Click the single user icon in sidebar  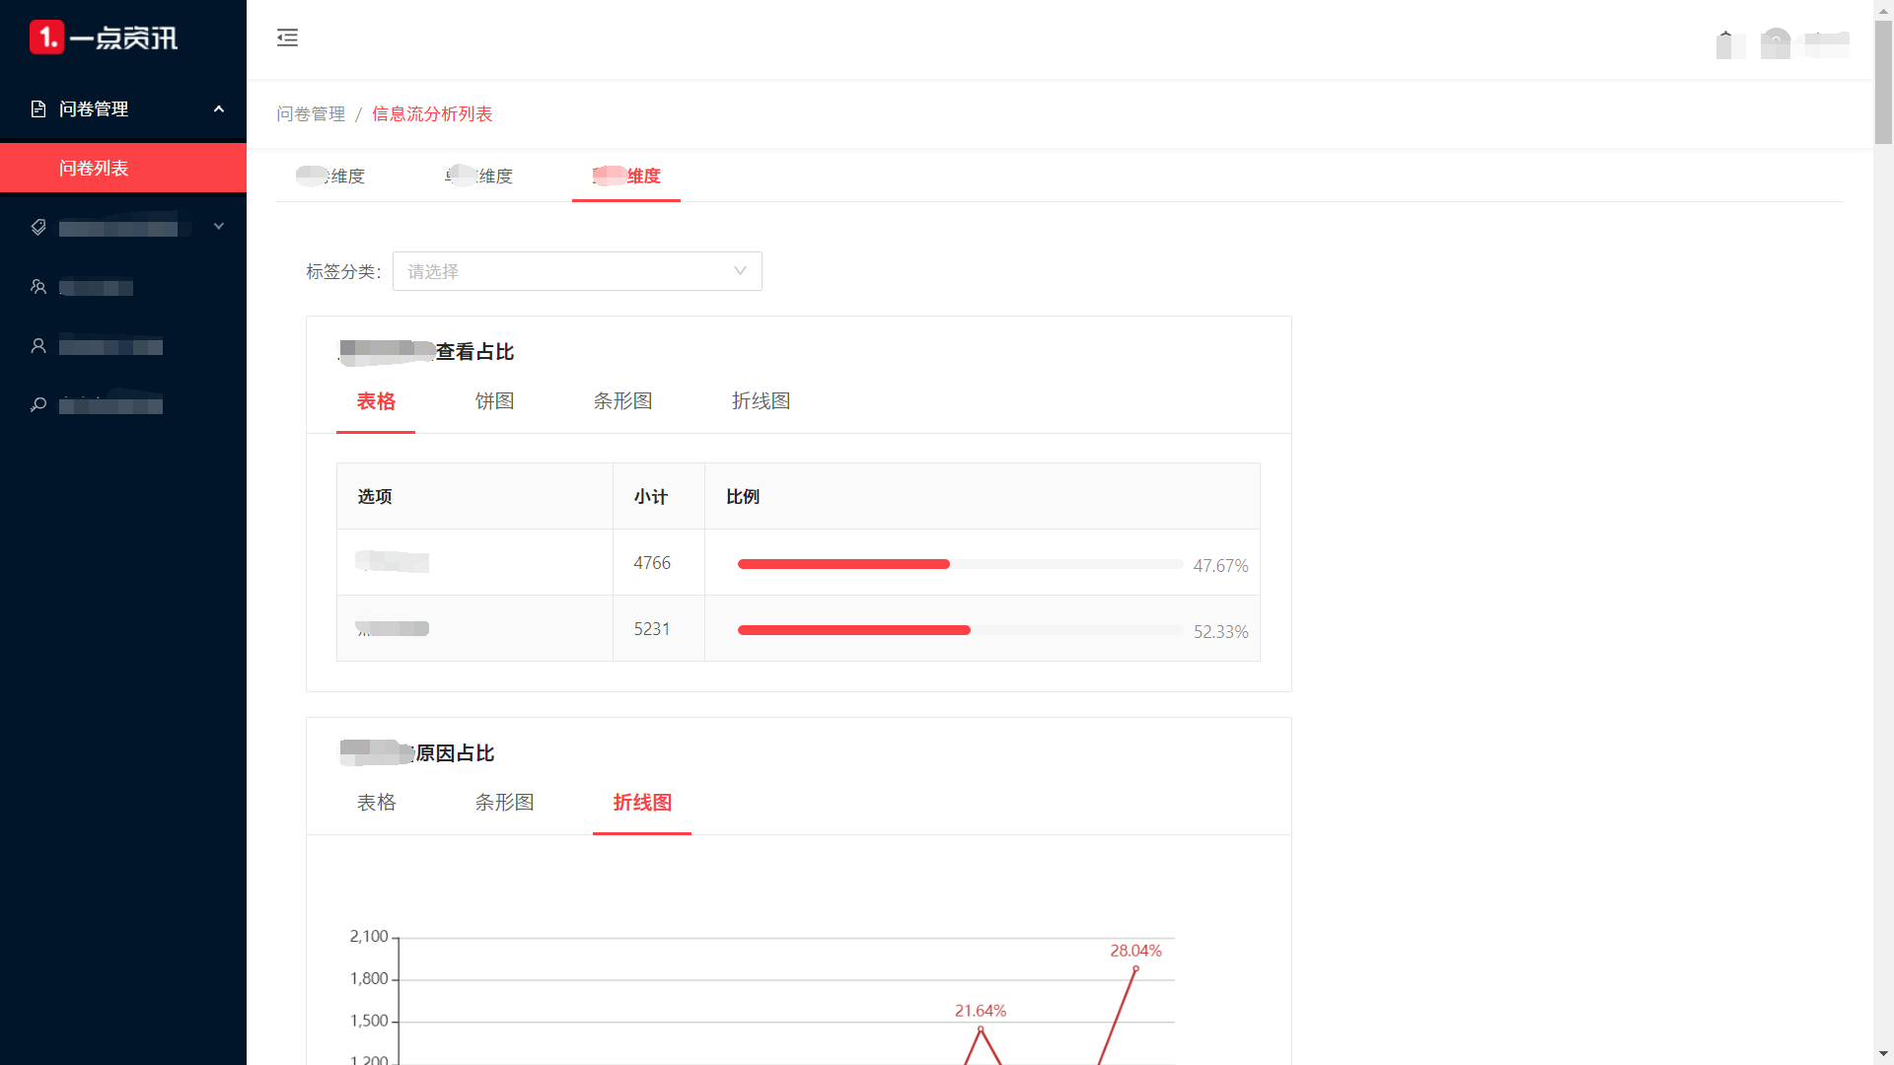[x=38, y=345]
